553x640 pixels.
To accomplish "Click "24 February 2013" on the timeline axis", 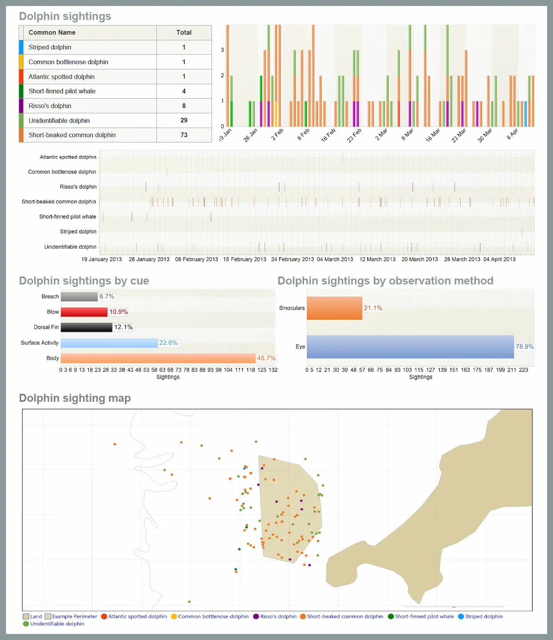I will tap(293, 259).
